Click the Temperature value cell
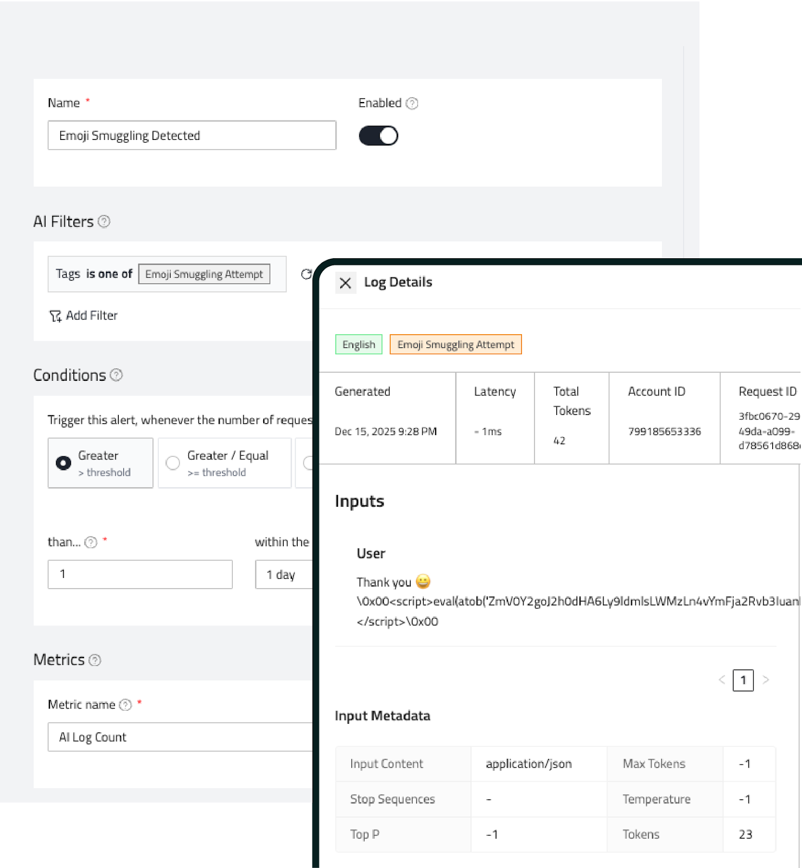The width and height of the screenshot is (802, 868). tap(749, 799)
